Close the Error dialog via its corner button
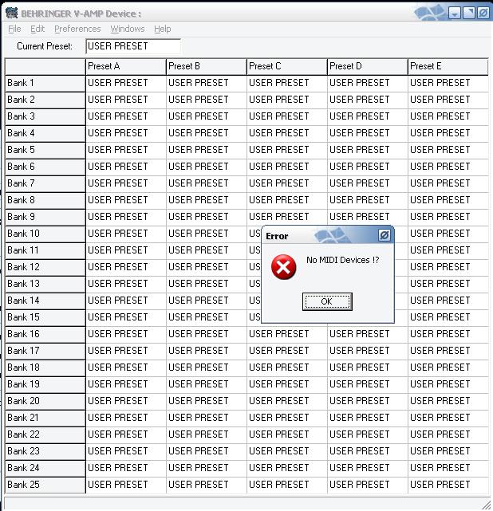493x511 pixels. point(384,235)
